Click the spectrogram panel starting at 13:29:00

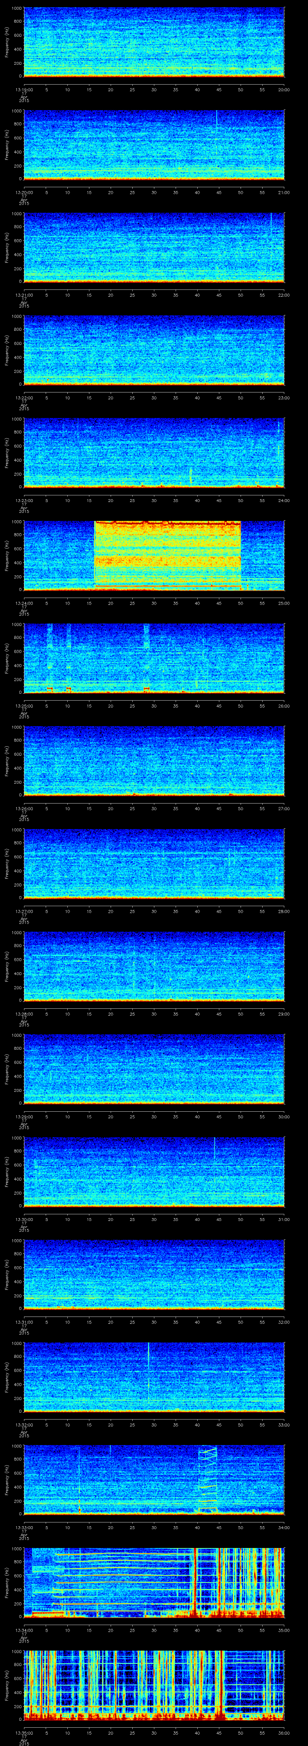154,1069
